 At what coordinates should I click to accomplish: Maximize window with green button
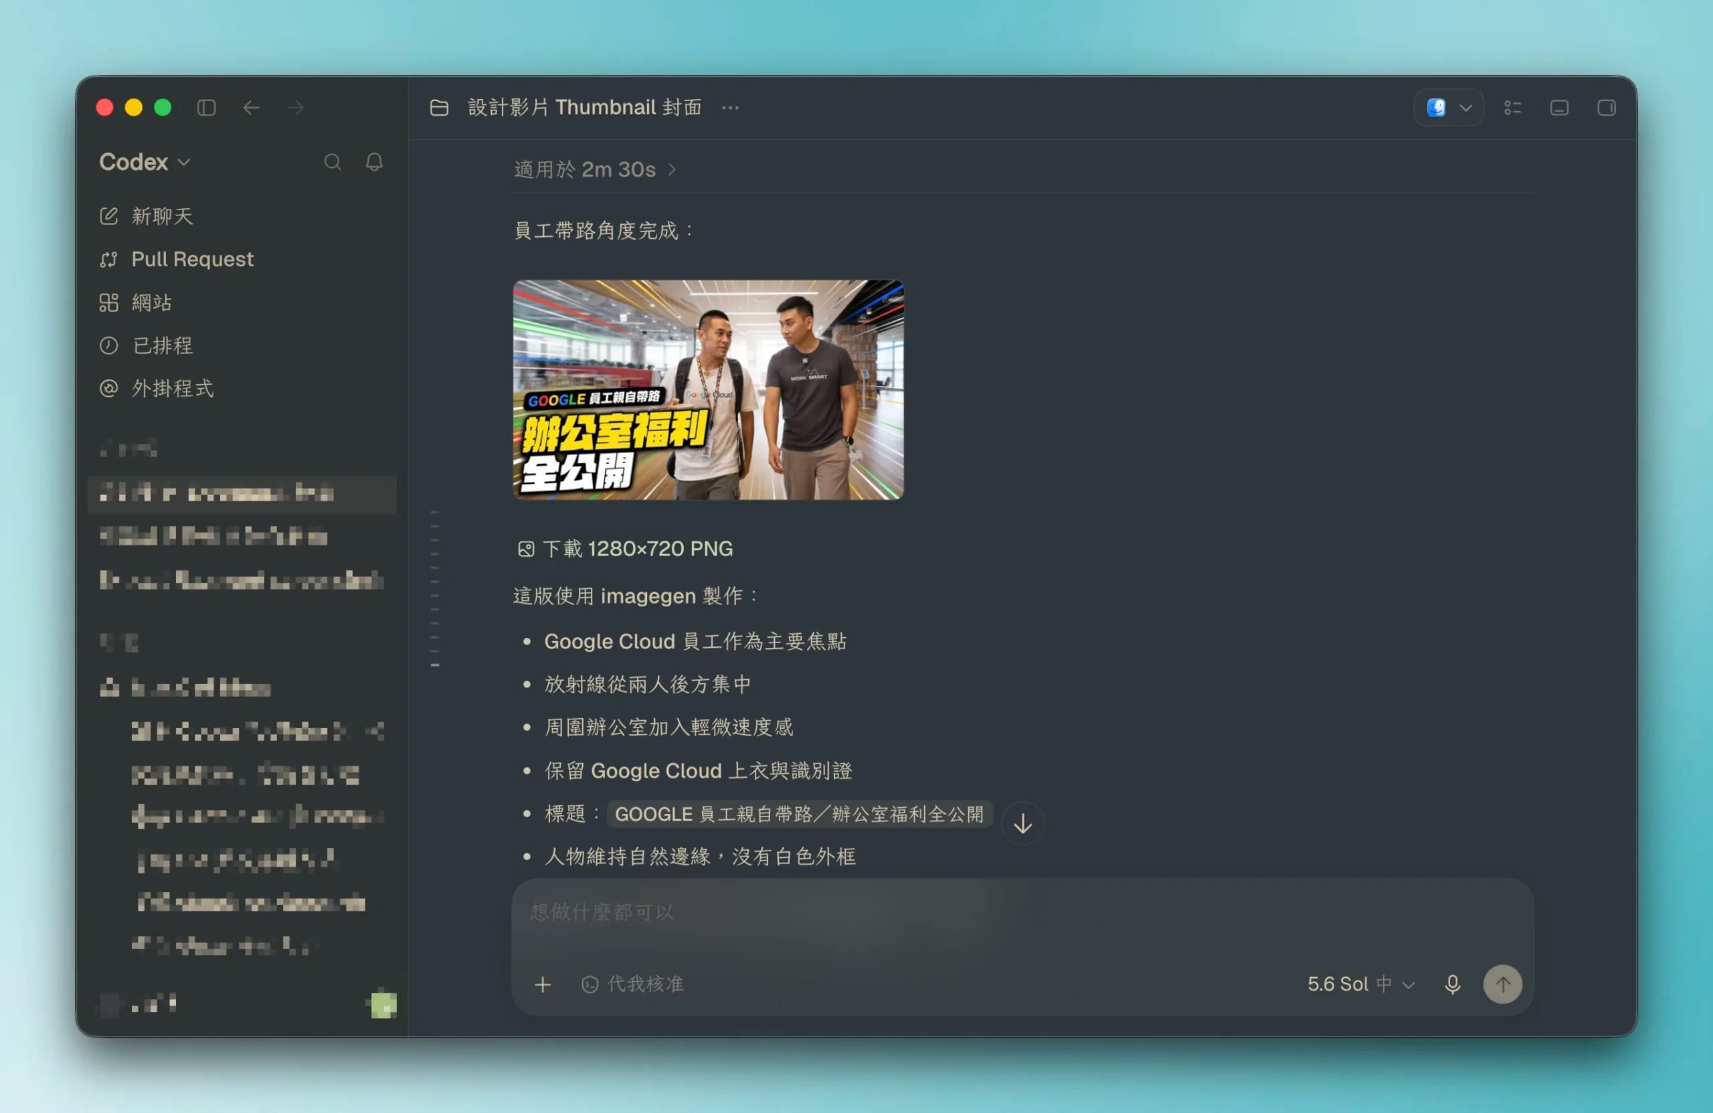[x=163, y=108]
